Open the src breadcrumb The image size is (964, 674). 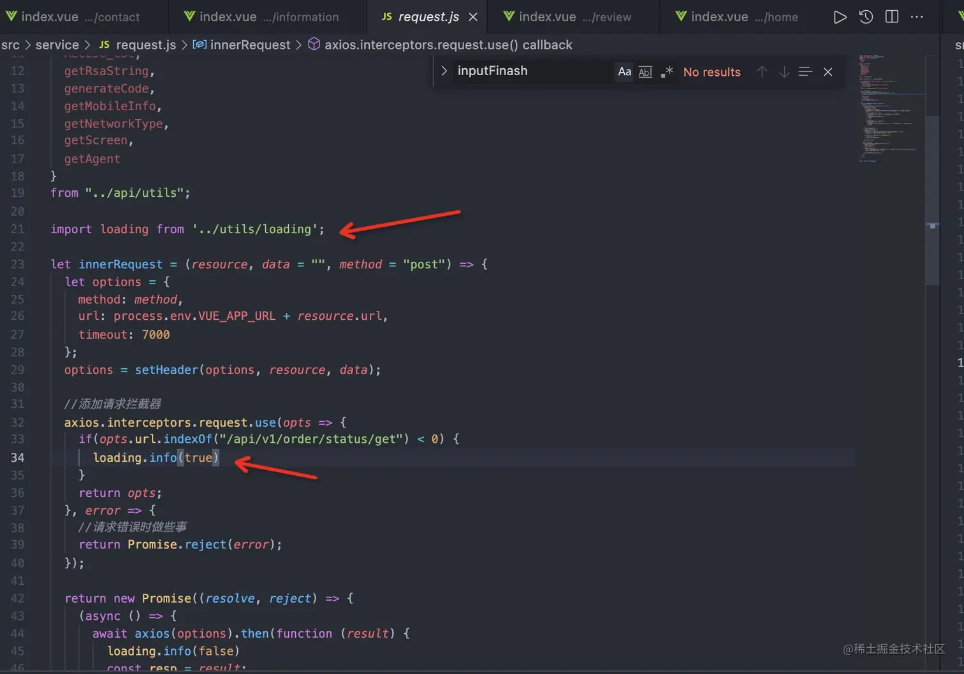point(10,45)
